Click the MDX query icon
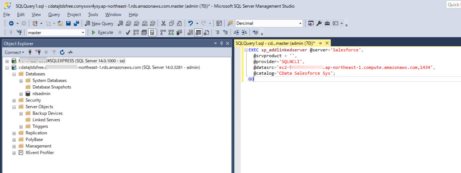461x173 pixels. click(x=128, y=23)
